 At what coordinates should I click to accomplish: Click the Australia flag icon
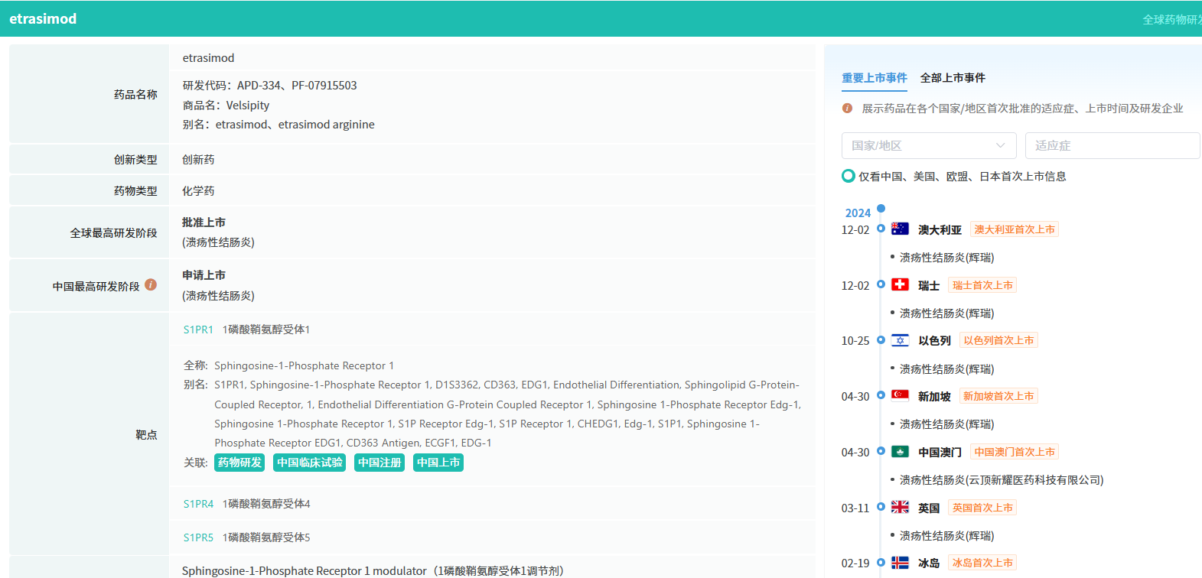[900, 229]
